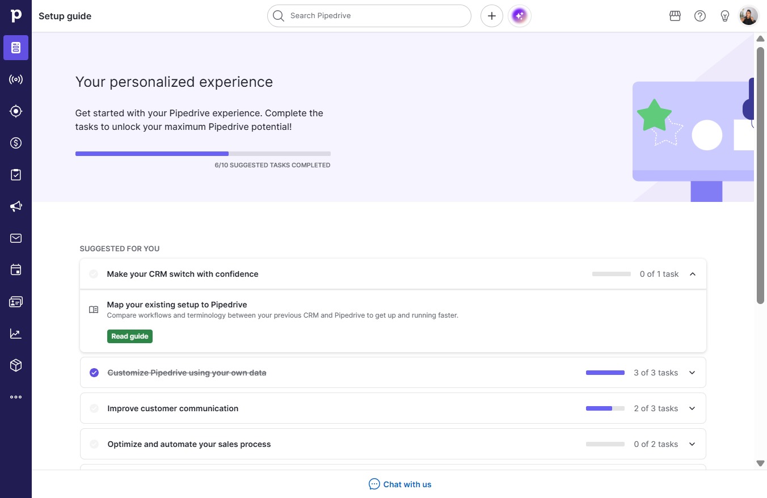This screenshot has width=767, height=498.
Task: Open the target-shaped sidebar icon
Action: [x=16, y=111]
